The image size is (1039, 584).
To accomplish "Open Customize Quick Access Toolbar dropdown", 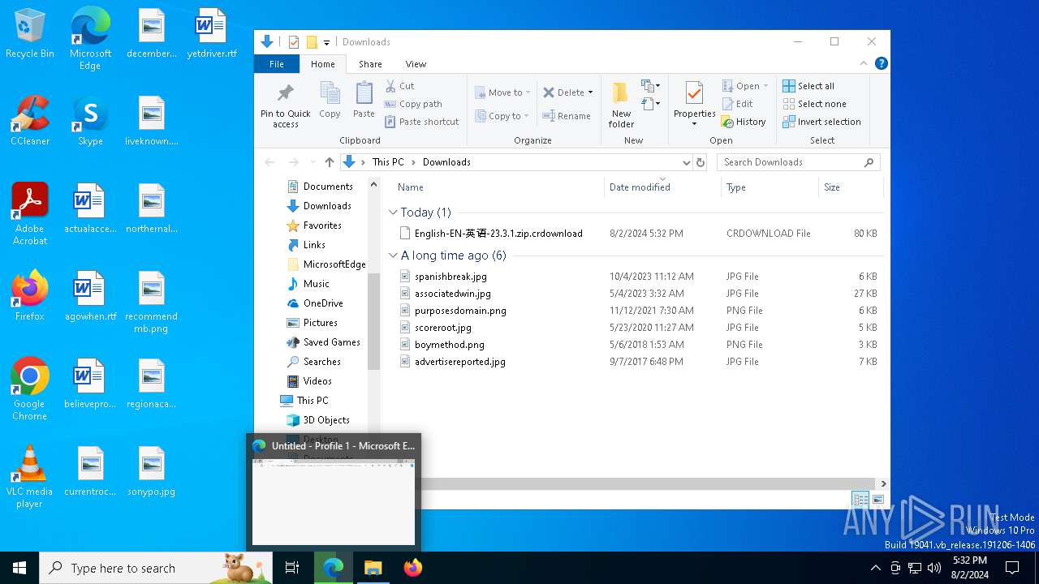I will (x=326, y=42).
